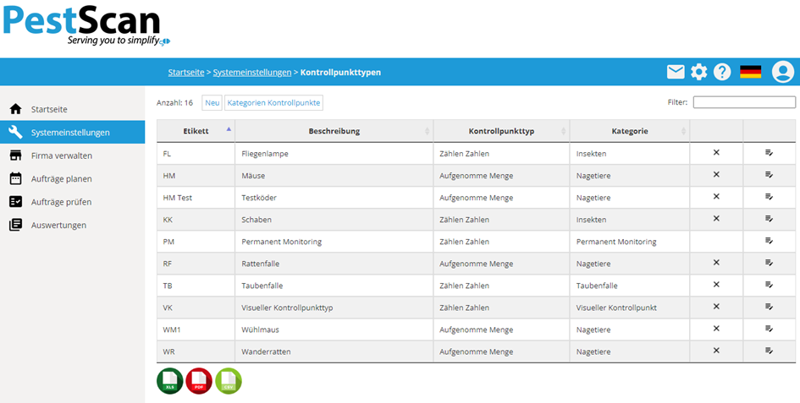Open Firma verwalten in sidebar
The height and width of the screenshot is (403, 800).
coord(73,155)
